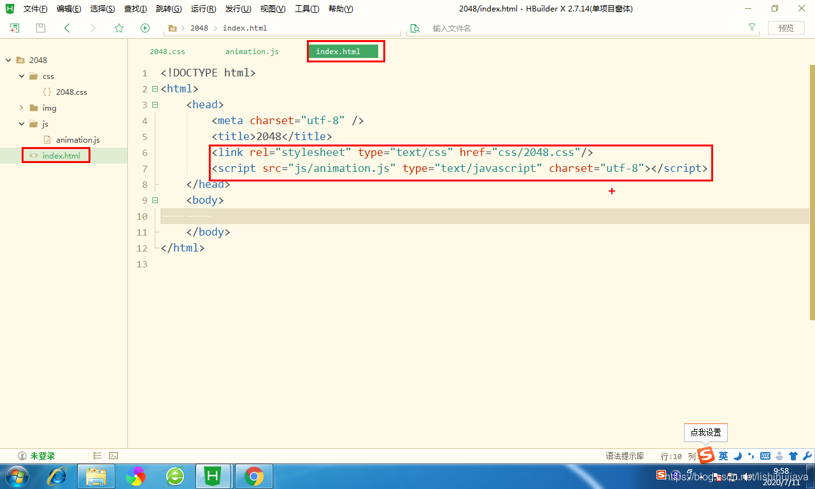Toggle Sogou English/Chinese mode indicator
This screenshot has height=489, width=815.
[723, 456]
